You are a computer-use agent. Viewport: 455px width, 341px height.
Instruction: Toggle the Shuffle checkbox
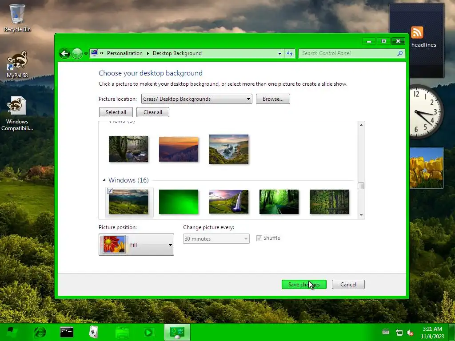click(x=259, y=238)
